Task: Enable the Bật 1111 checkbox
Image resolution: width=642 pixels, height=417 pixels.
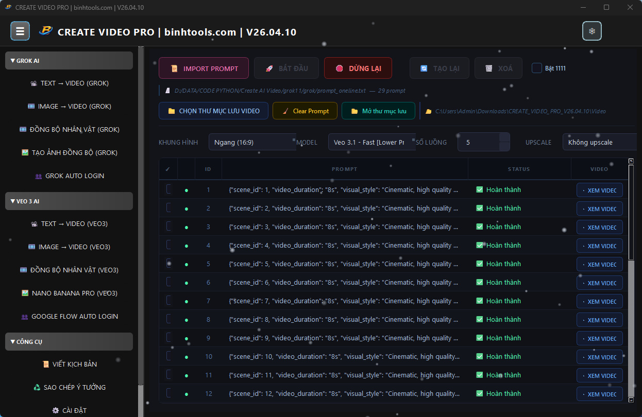Action: [537, 68]
